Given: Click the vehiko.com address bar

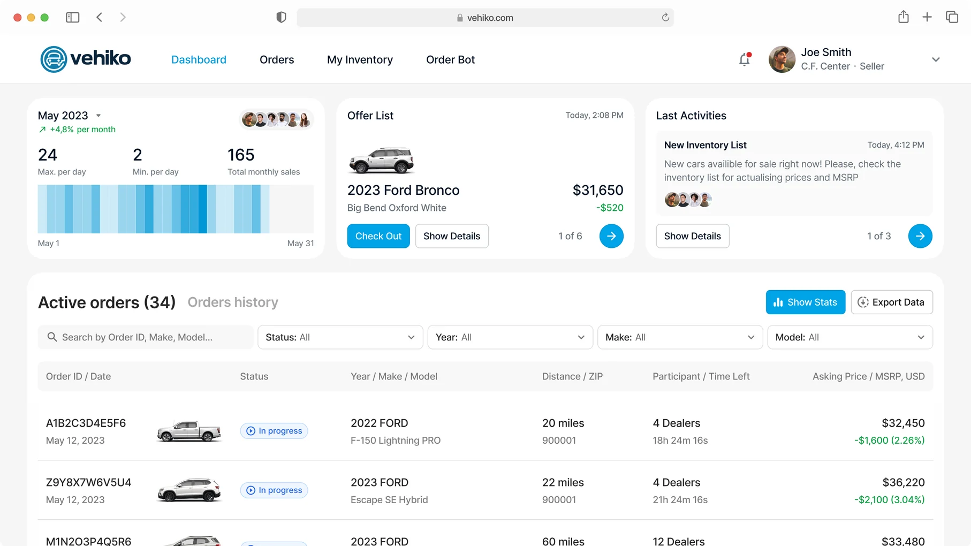Looking at the screenshot, I should 485,18.
